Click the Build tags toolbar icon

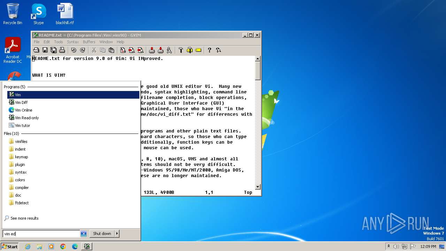(190, 50)
